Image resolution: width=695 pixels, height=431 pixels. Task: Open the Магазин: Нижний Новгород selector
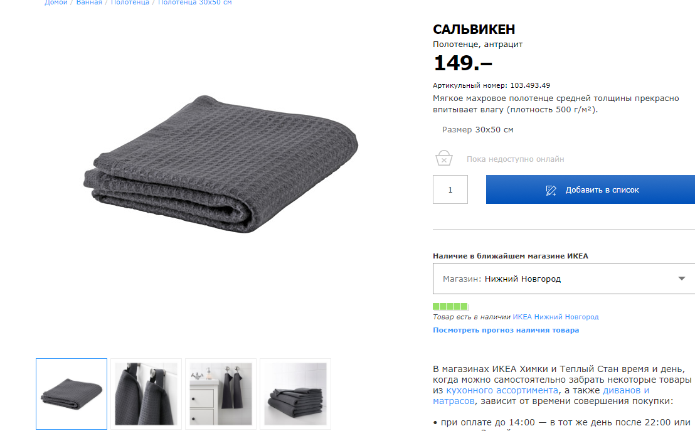click(564, 279)
